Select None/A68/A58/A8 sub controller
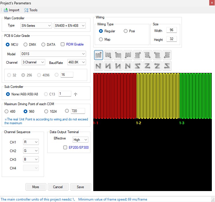 8,94
